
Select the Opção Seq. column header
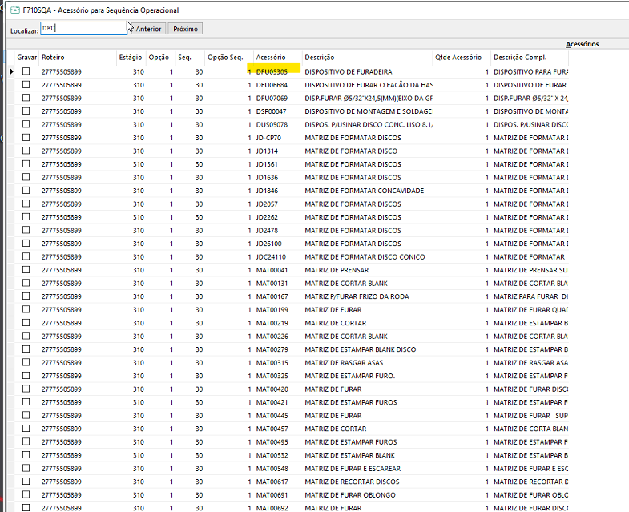tap(226, 58)
